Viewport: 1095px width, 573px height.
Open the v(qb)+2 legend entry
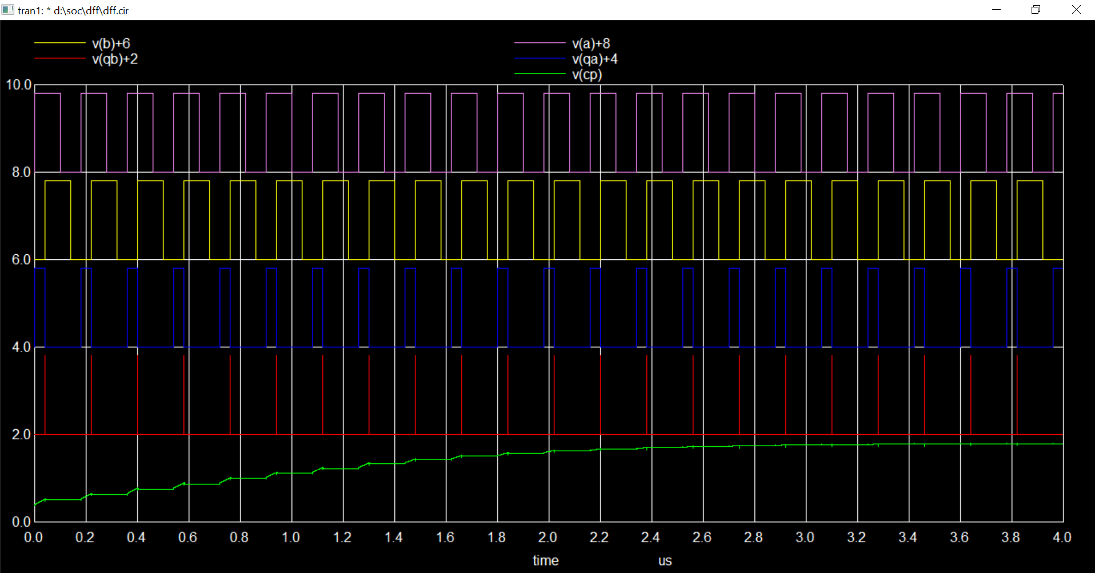116,58
